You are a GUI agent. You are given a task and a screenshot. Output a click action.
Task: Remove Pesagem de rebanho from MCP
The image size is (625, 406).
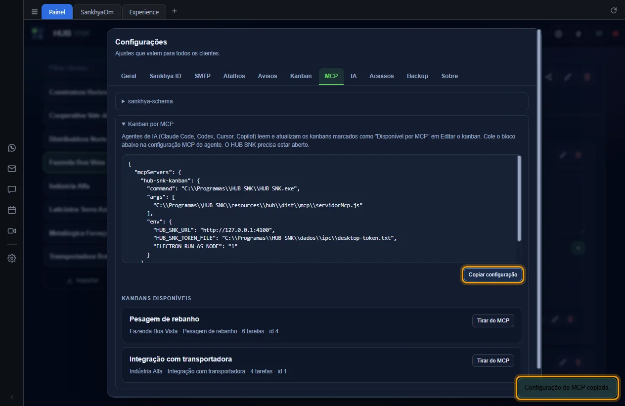(x=493, y=320)
